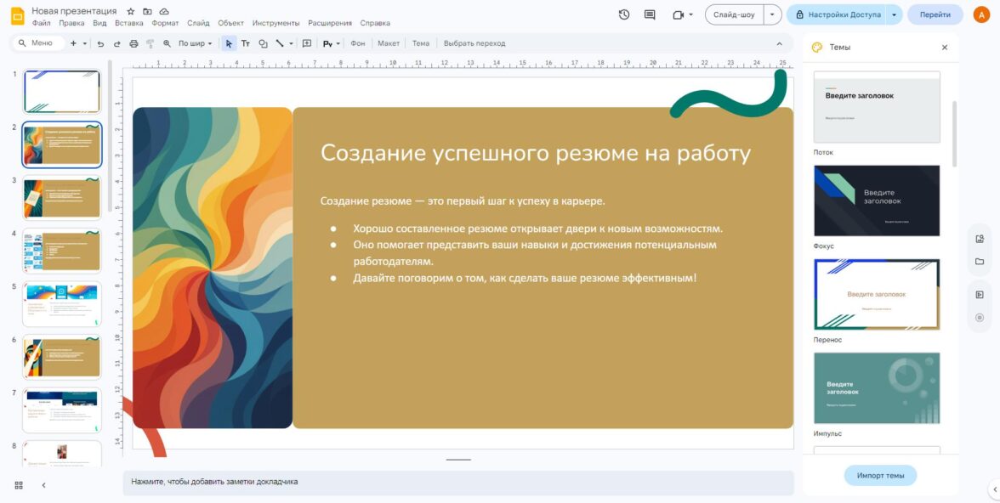The image size is (1000, 503).
Task: Open the «Расширения» menu
Action: 330,23
